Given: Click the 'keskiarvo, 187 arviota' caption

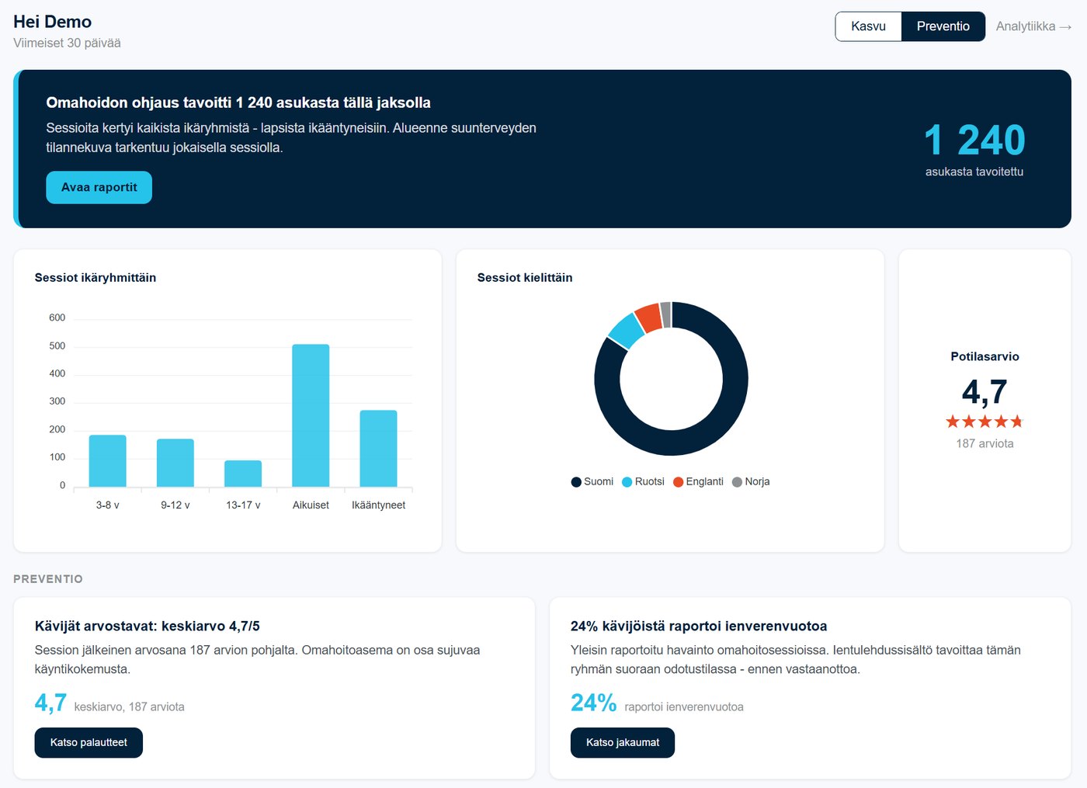Looking at the screenshot, I should click(x=130, y=707).
